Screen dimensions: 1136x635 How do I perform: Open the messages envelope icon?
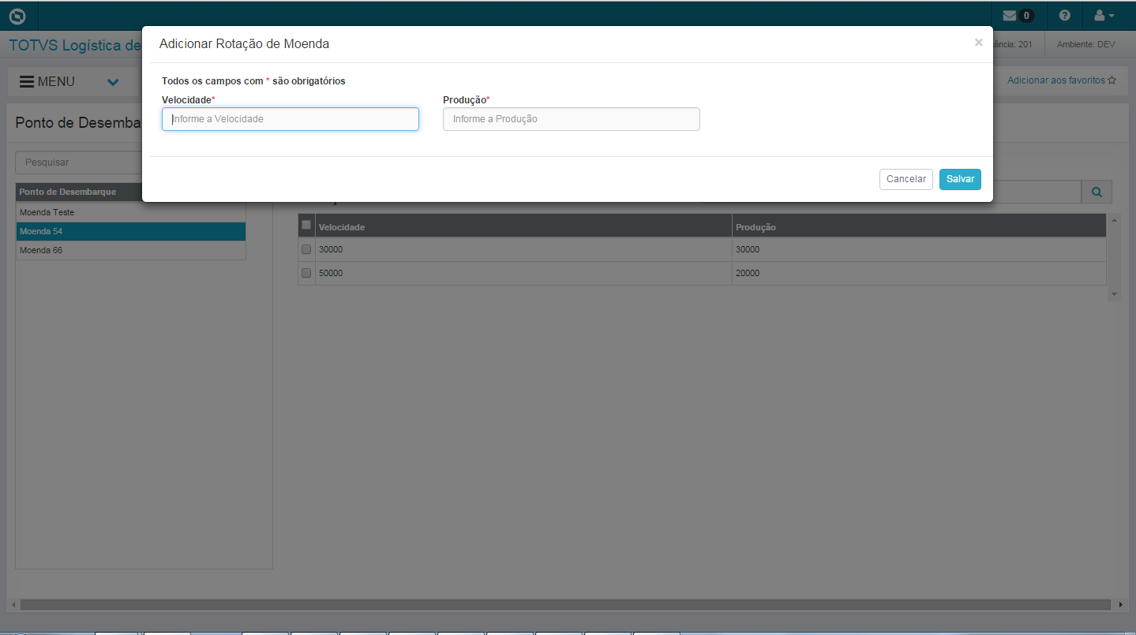(x=1010, y=16)
